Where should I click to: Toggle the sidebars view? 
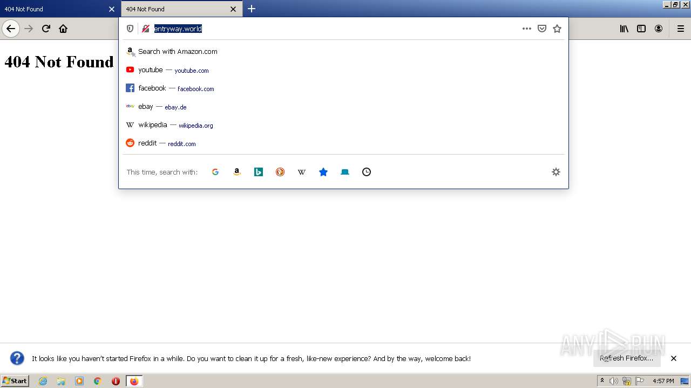pyautogui.click(x=641, y=29)
